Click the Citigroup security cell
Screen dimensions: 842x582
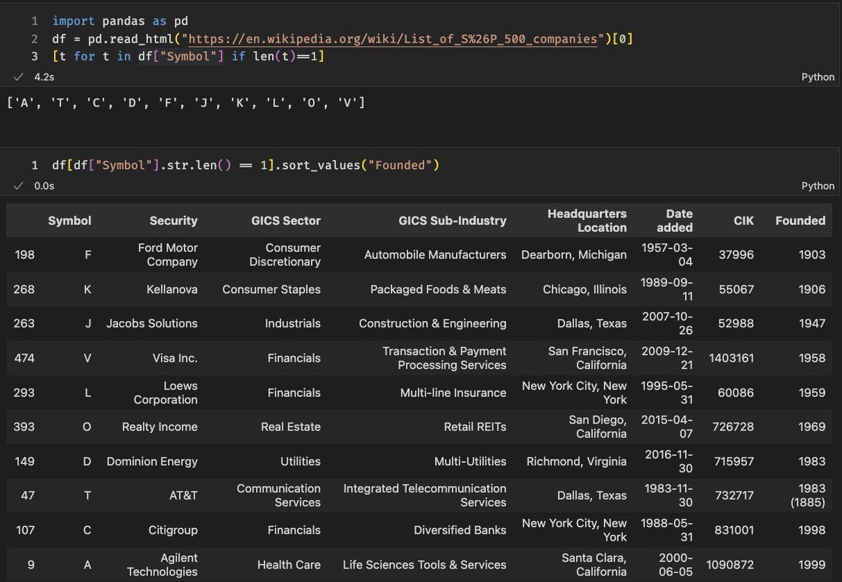point(173,530)
